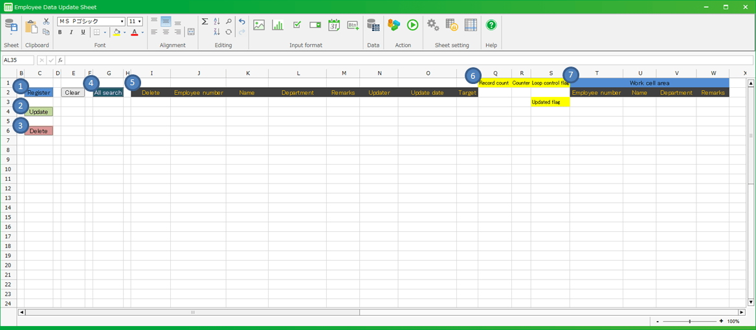This screenshot has width=756, height=330.
Task: Click the sheet lock protection icon
Action: click(452, 25)
